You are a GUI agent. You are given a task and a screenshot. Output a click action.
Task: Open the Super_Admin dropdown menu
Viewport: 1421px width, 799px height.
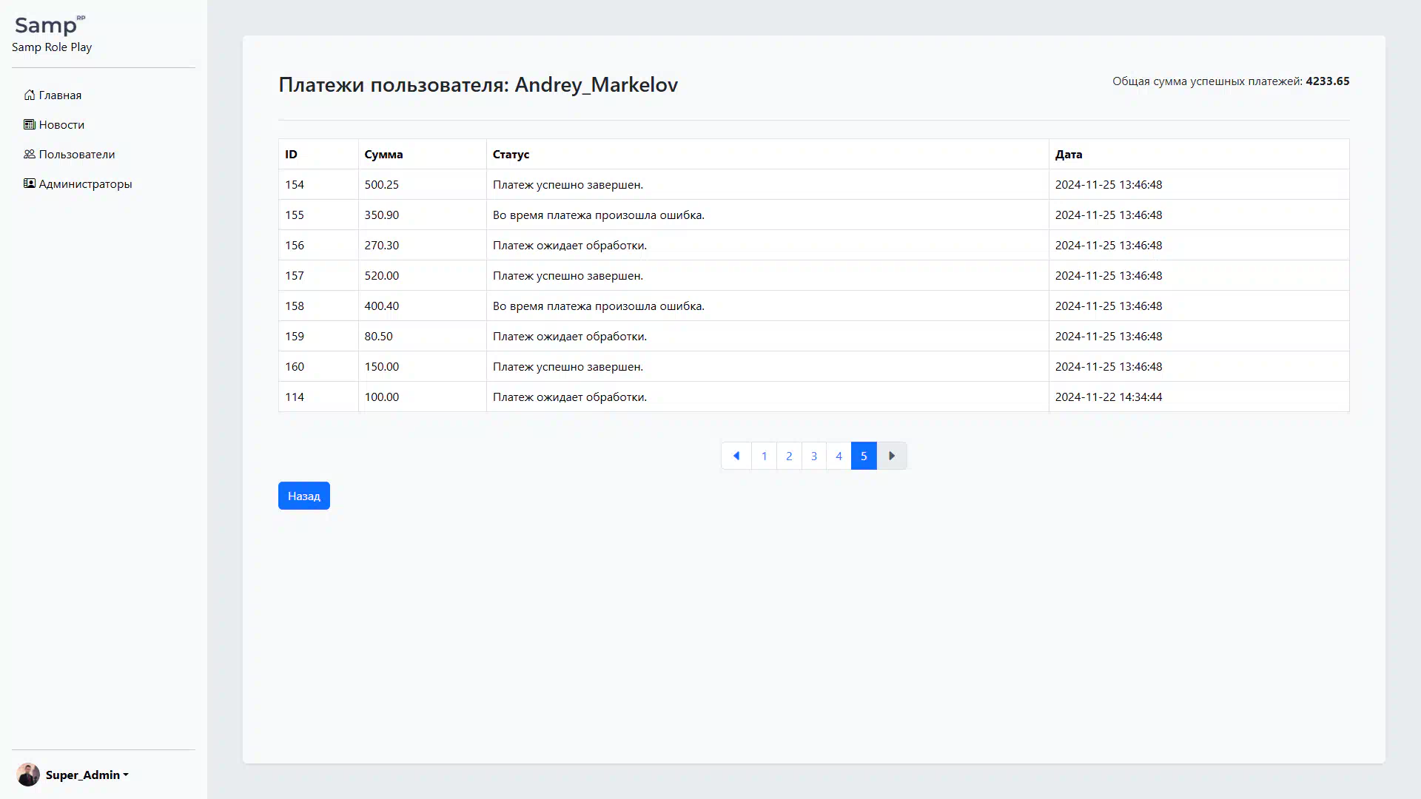87,775
